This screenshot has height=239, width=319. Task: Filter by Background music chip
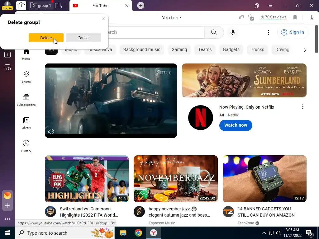pos(142,49)
